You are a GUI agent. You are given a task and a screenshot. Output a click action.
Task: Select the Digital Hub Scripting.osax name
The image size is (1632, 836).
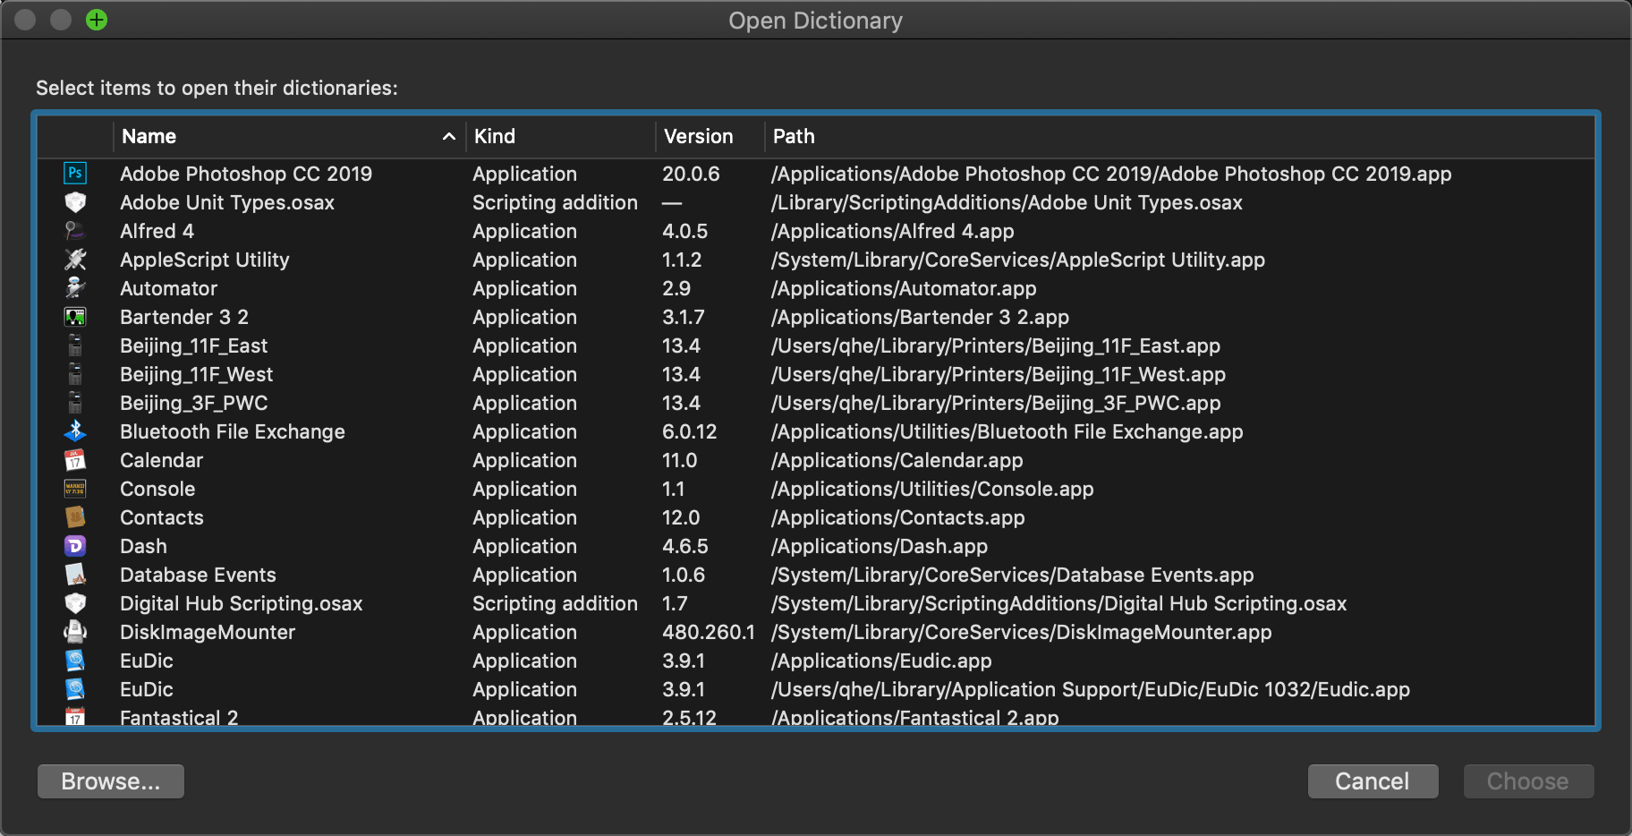pyautogui.click(x=242, y=603)
